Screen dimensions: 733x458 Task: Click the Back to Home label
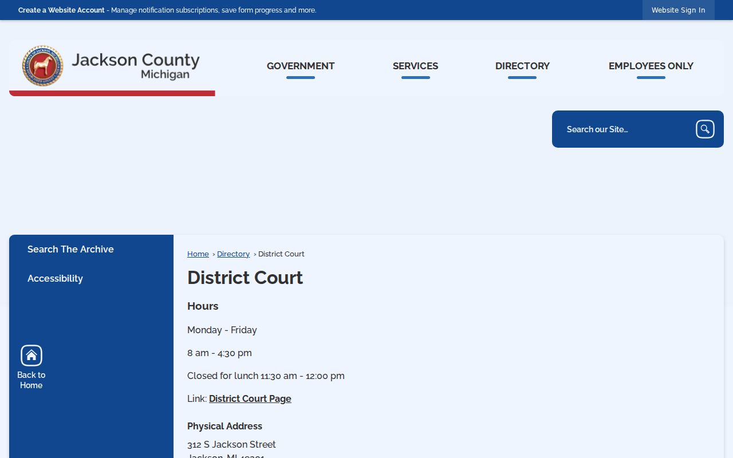coord(31,380)
